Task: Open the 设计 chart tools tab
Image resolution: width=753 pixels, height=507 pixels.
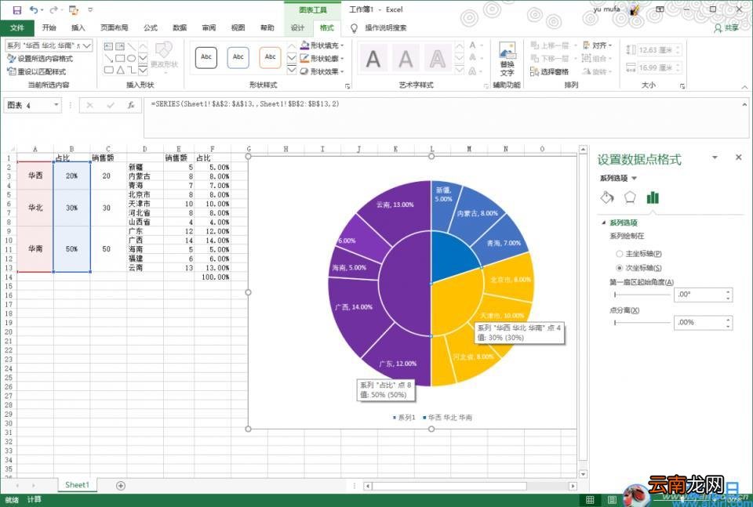Action: click(x=297, y=28)
